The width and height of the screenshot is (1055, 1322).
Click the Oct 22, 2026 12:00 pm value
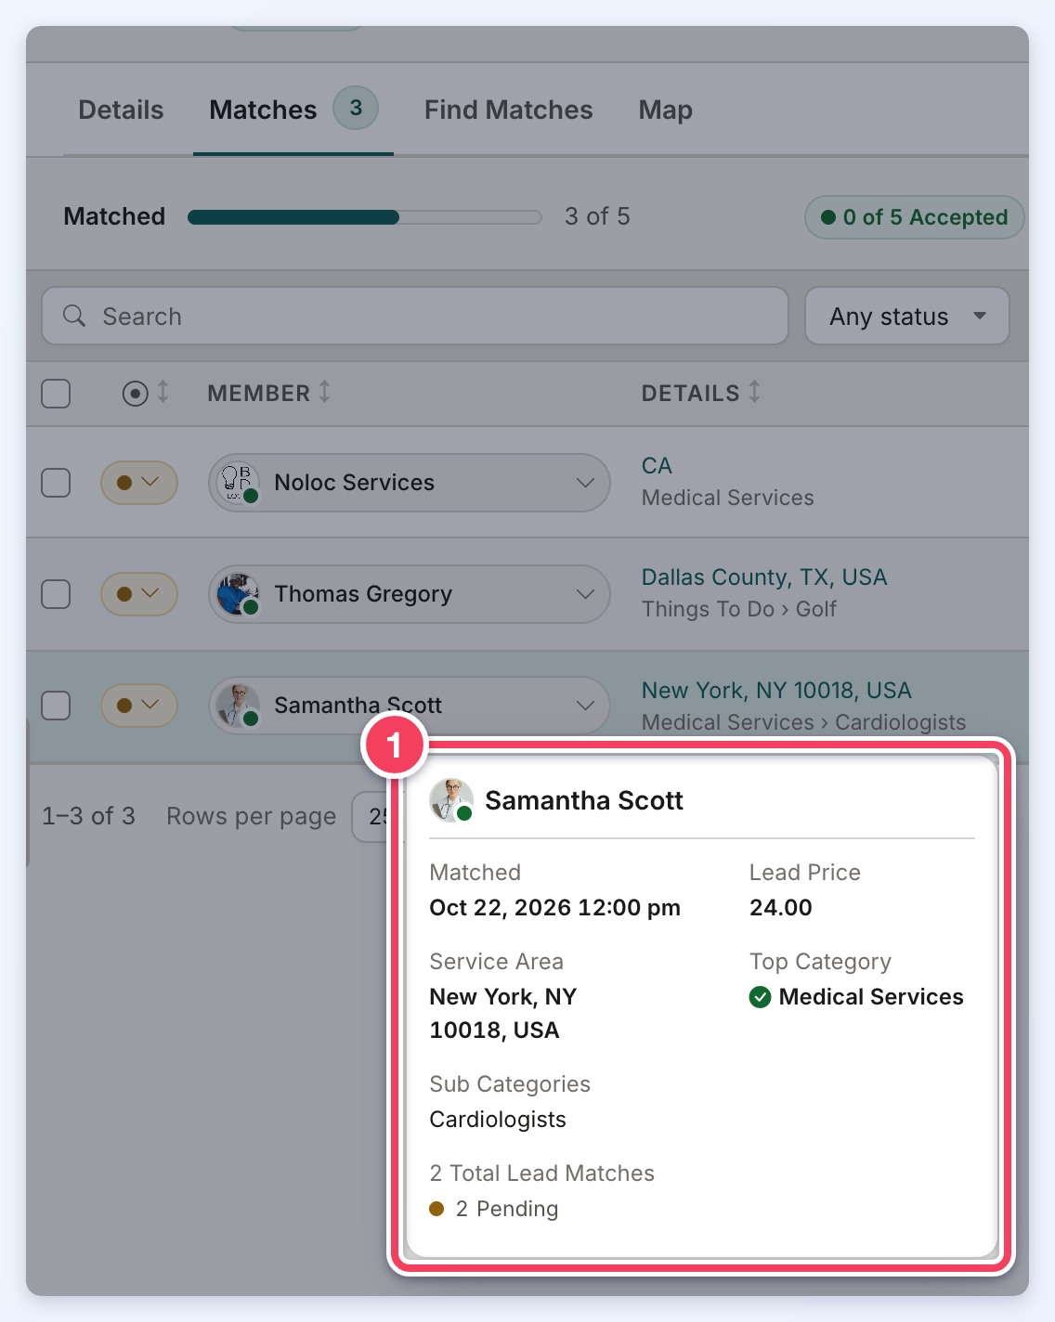pos(554,907)
